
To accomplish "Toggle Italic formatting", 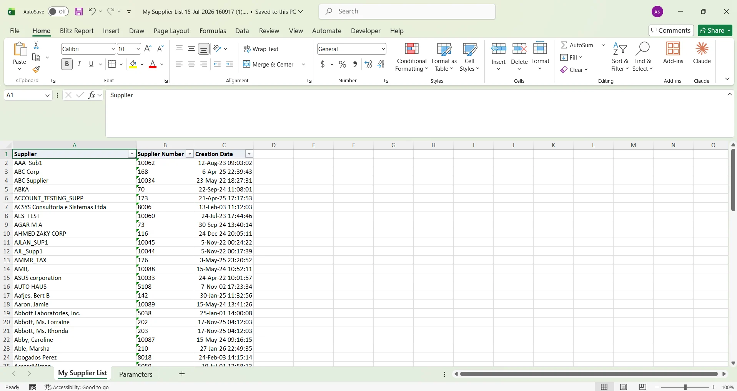I will click(x=79, y=64).
